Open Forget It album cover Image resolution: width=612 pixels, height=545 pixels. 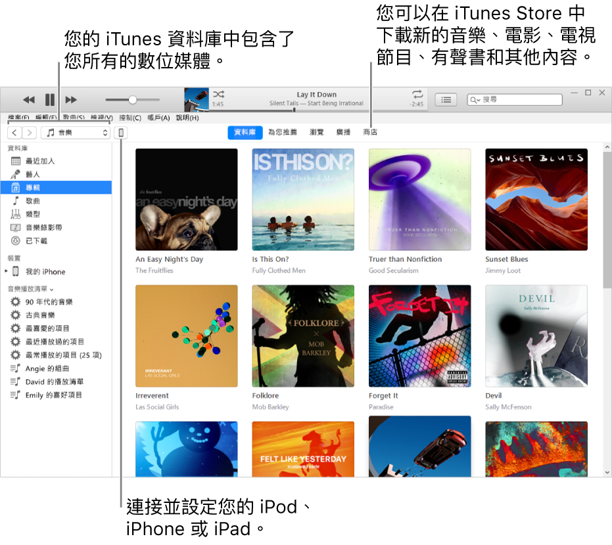tap(419, 336)
